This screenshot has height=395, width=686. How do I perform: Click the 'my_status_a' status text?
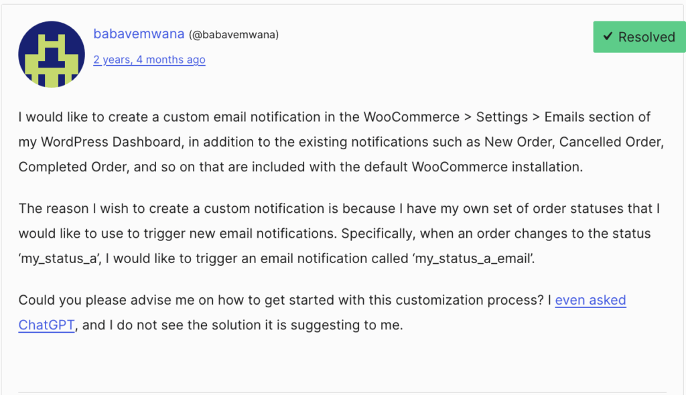59,260
